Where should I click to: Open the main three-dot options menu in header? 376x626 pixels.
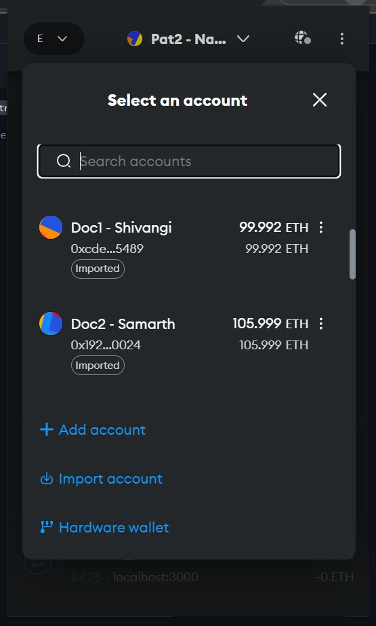click(x=341, y=39)
